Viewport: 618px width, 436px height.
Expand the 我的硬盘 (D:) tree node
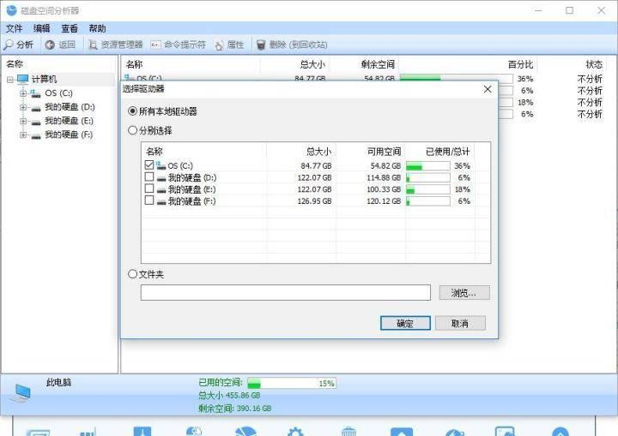[x=23, y=107]
